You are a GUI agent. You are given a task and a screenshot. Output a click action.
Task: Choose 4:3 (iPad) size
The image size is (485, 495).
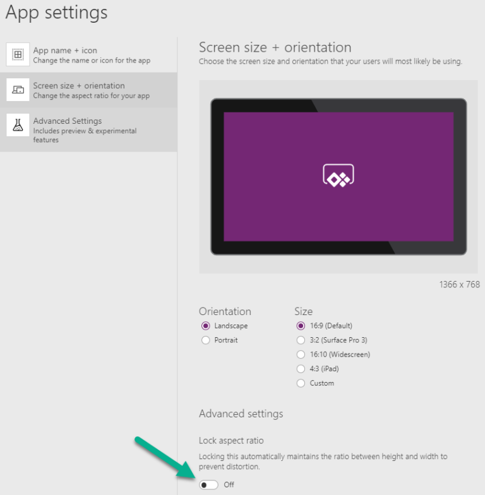click(301, 369)
